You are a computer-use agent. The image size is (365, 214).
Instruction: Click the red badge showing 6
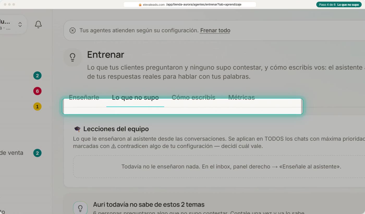pyautogui.click(x=37, y=91)
